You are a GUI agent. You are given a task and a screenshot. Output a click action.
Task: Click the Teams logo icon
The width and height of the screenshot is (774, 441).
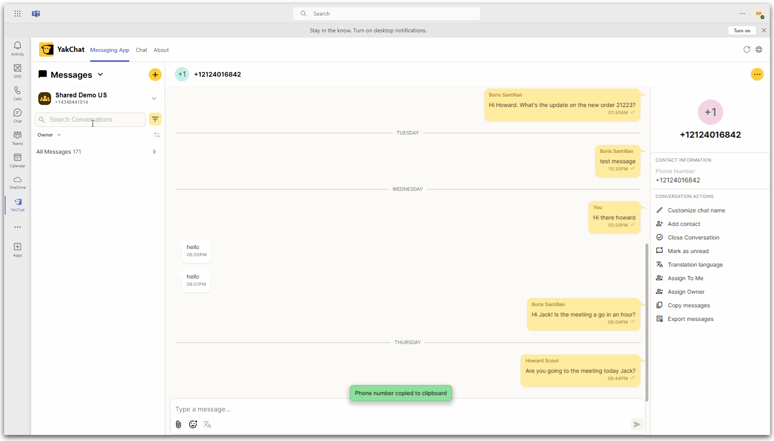click(x=36, y=14)
